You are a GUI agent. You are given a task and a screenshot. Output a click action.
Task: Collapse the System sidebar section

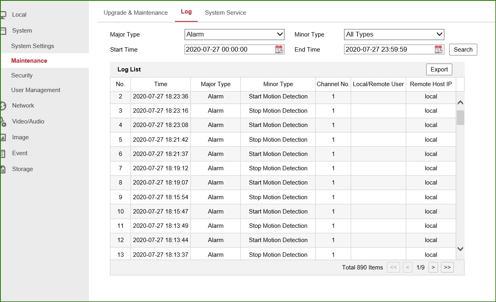tap(22, 31)
